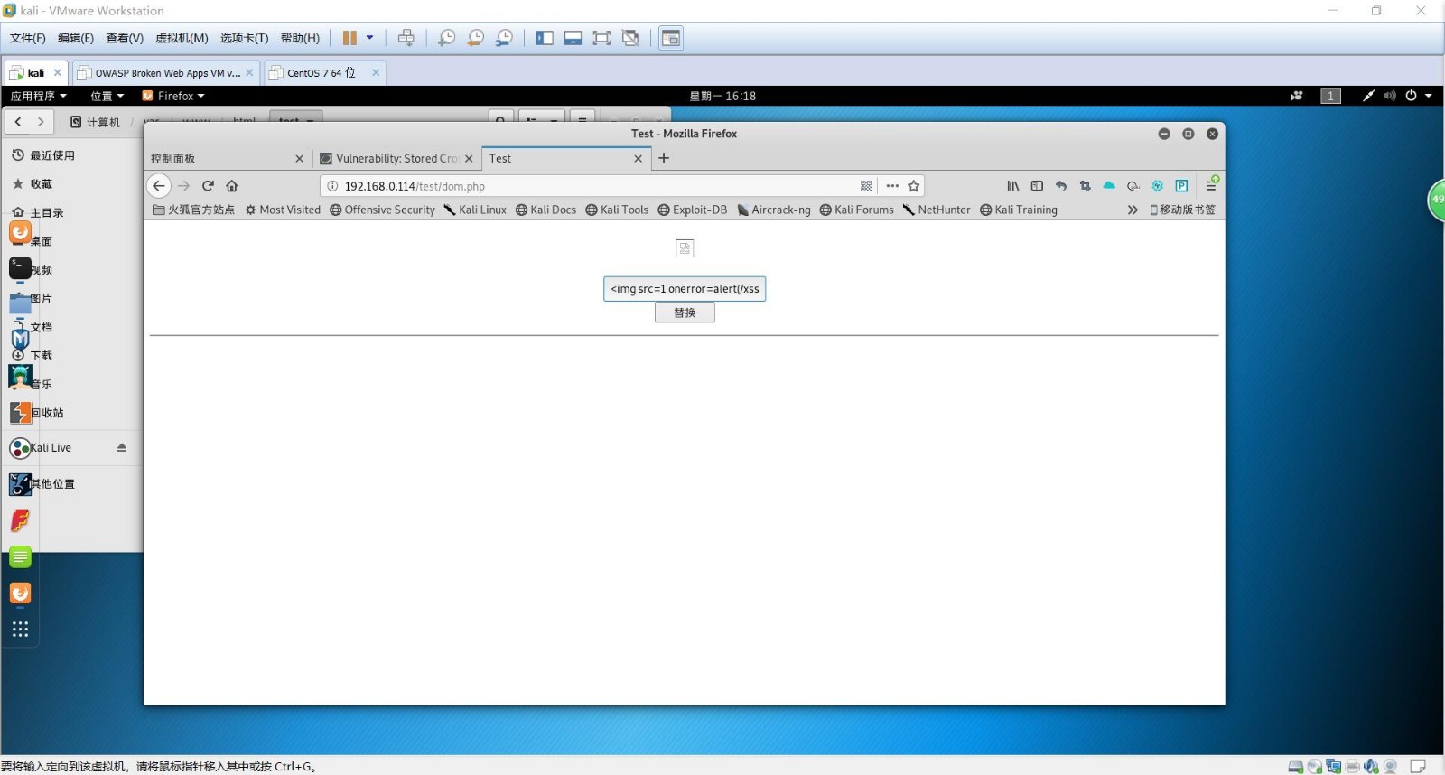The height and width of the screenshot is (775, 1445).
Task: Open the 编辑(E) menu in VMware
Action: click(76, 38)
